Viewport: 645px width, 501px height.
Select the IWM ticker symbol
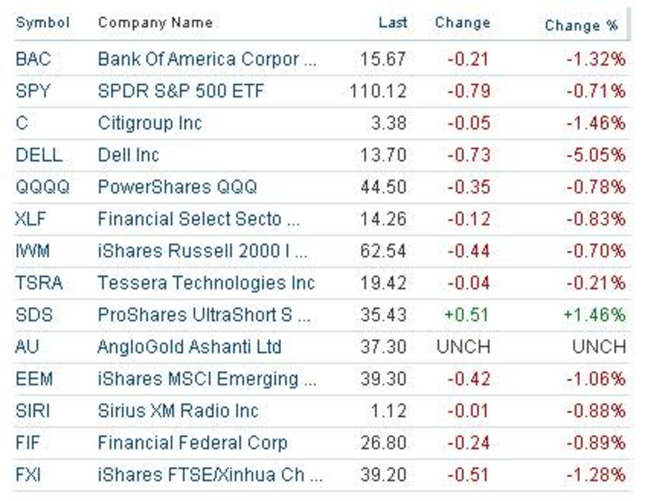[x=32, y=251]
